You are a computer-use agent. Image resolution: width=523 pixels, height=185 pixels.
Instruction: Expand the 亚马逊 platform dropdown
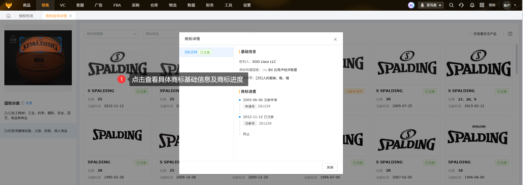[x=431, y=5]
